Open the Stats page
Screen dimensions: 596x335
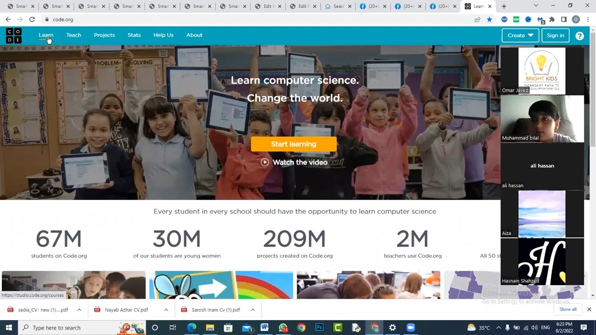pos(134,35)
